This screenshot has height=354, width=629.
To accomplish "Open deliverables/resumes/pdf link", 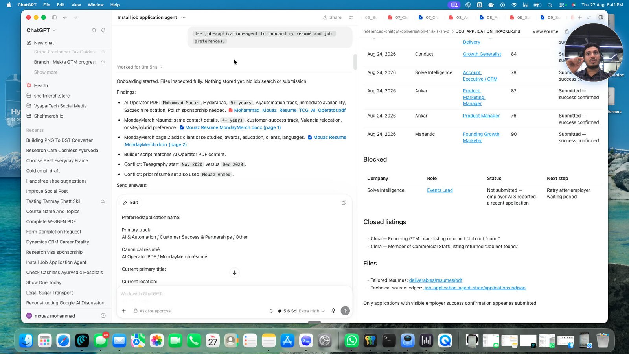I will click(436, 280).
